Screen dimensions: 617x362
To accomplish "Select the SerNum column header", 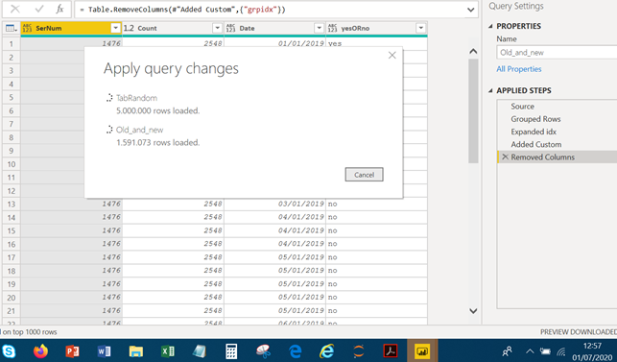I will pyautogui.click(x=72, y=28).
